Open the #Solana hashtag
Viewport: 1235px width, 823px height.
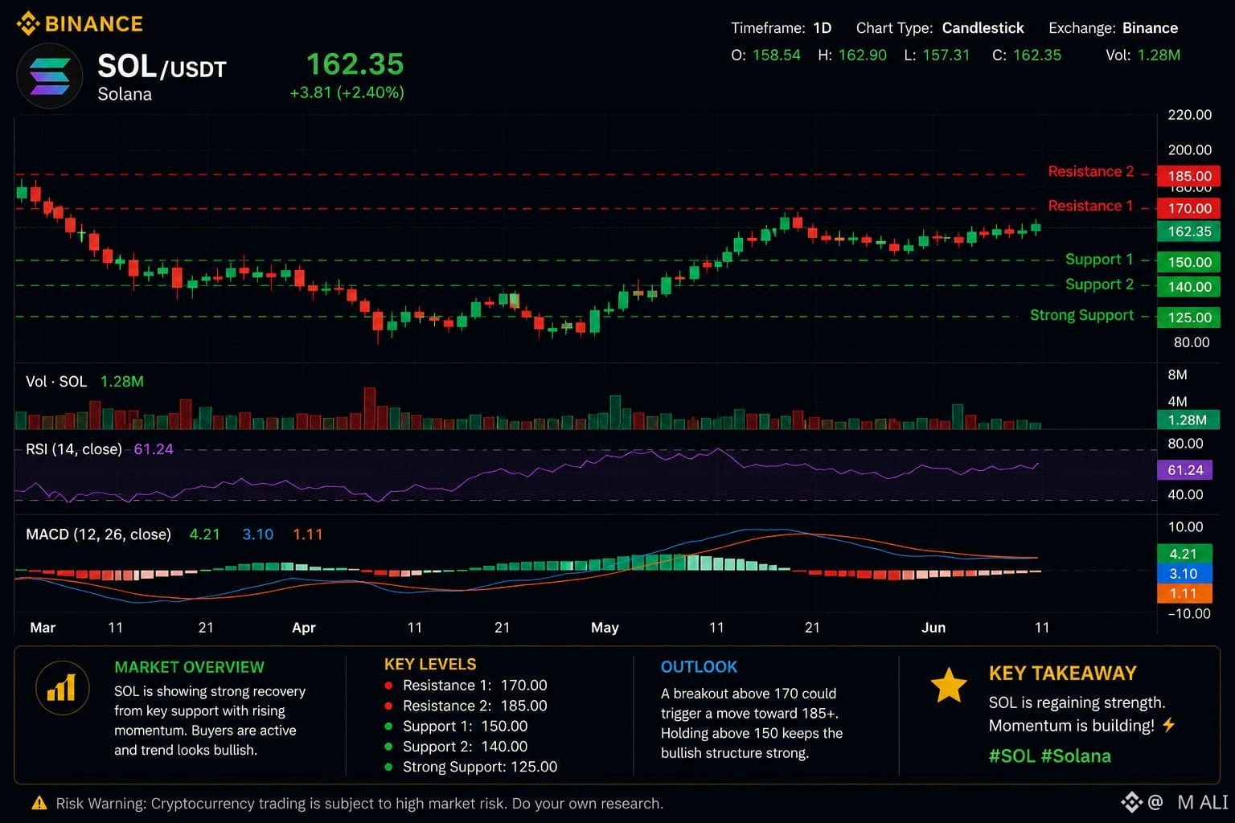pyautogui.click(x=1076, y=756)
